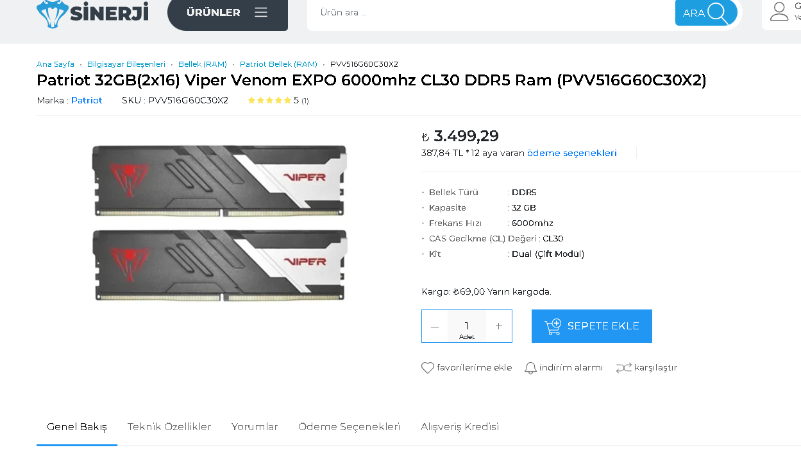Click the quantity Adet field
The image size is (801, 461).
pyautogui.click(x=467, y=326)
